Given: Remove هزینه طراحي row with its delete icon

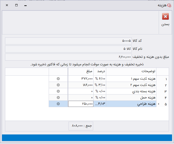Looking at the screenshot, I should click(58, 104).
